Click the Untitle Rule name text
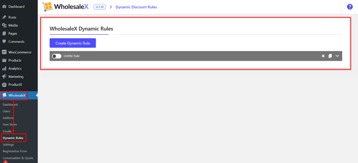 pos(72,56)
